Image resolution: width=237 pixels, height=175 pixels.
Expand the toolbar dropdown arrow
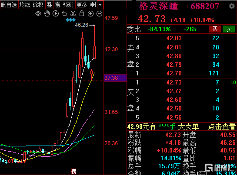(100, 5)
